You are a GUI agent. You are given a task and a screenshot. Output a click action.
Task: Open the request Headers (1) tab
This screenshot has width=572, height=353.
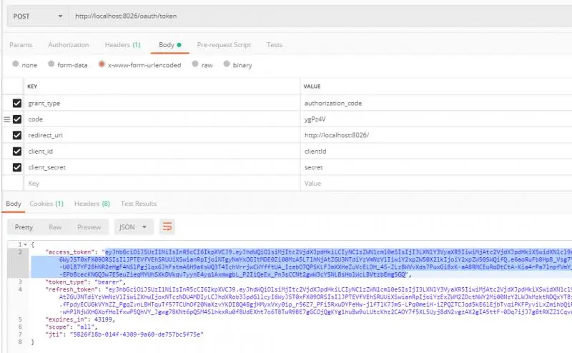(122, 45)
